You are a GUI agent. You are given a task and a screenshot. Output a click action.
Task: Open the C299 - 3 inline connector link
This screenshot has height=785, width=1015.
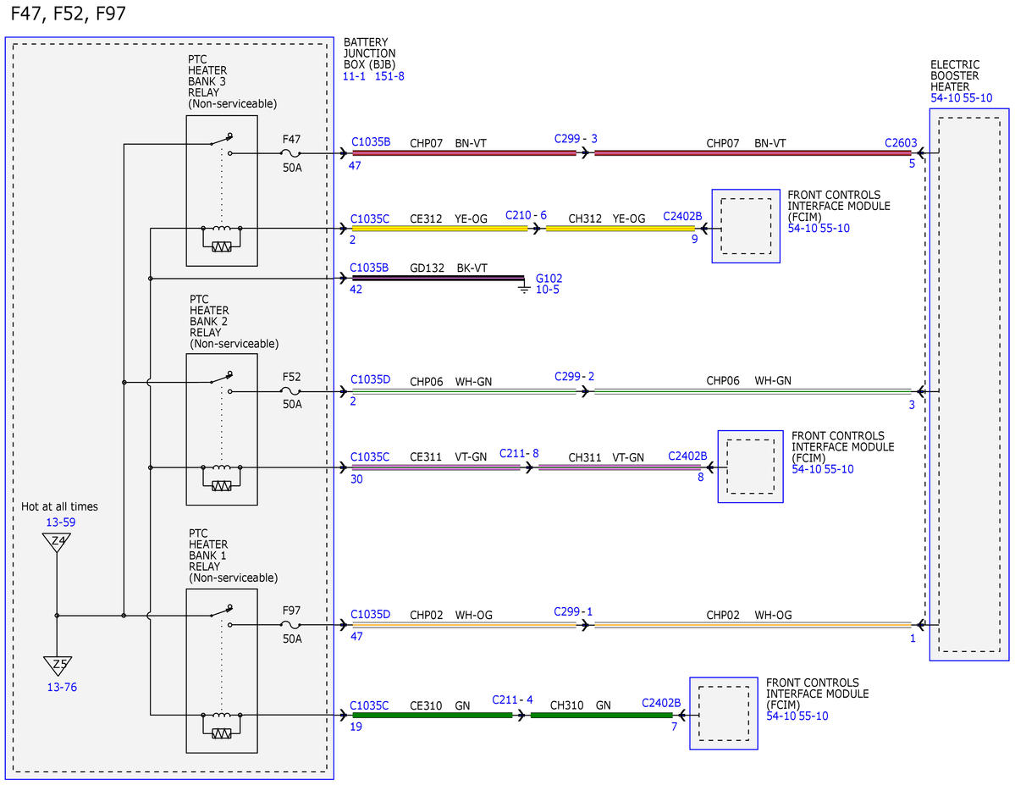point(576,139)
